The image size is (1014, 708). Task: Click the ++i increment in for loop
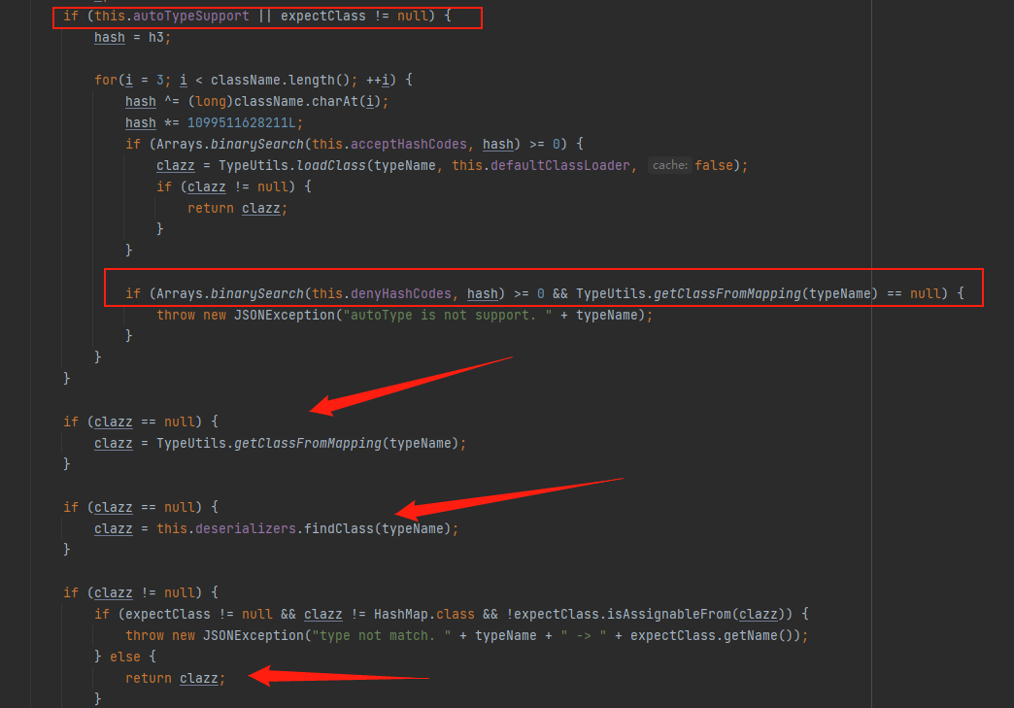[378, 81]
